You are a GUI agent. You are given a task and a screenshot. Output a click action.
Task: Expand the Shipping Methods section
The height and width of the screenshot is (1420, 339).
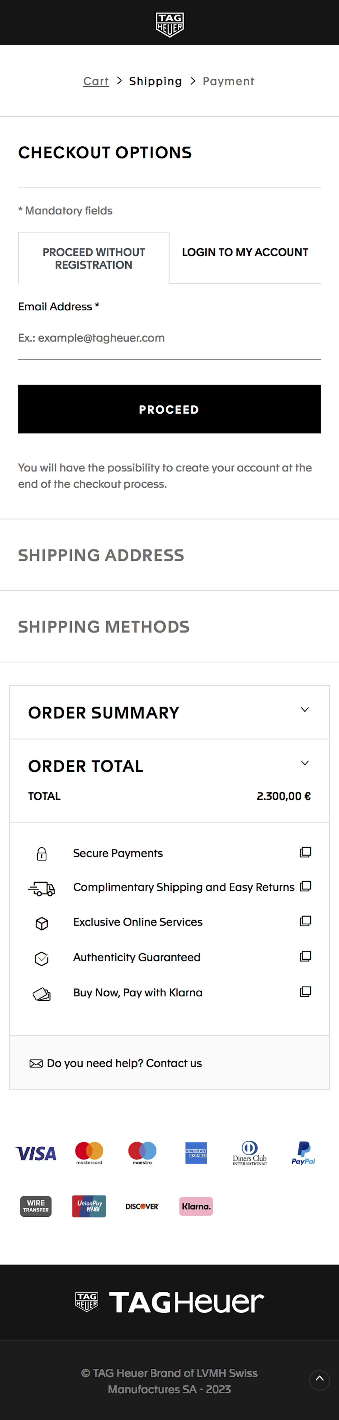pyautogui.click(x=103, y=627)
